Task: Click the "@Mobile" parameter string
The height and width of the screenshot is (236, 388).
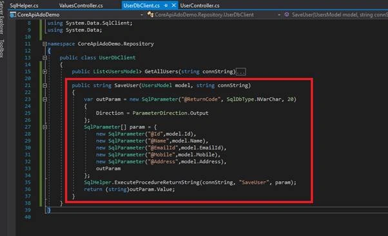Action: coord(161,155)
